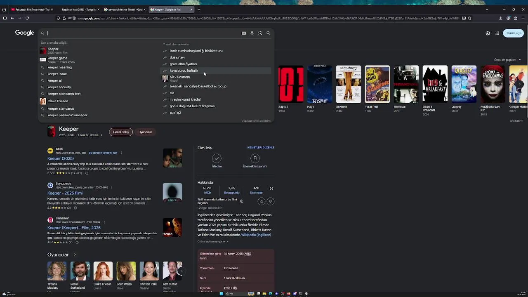Open the Google apps grid

[x=497, y=33]
